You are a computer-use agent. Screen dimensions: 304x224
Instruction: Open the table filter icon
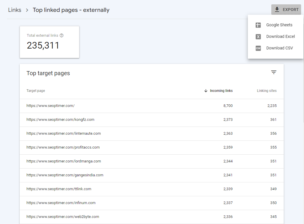[x=274, y=73]
